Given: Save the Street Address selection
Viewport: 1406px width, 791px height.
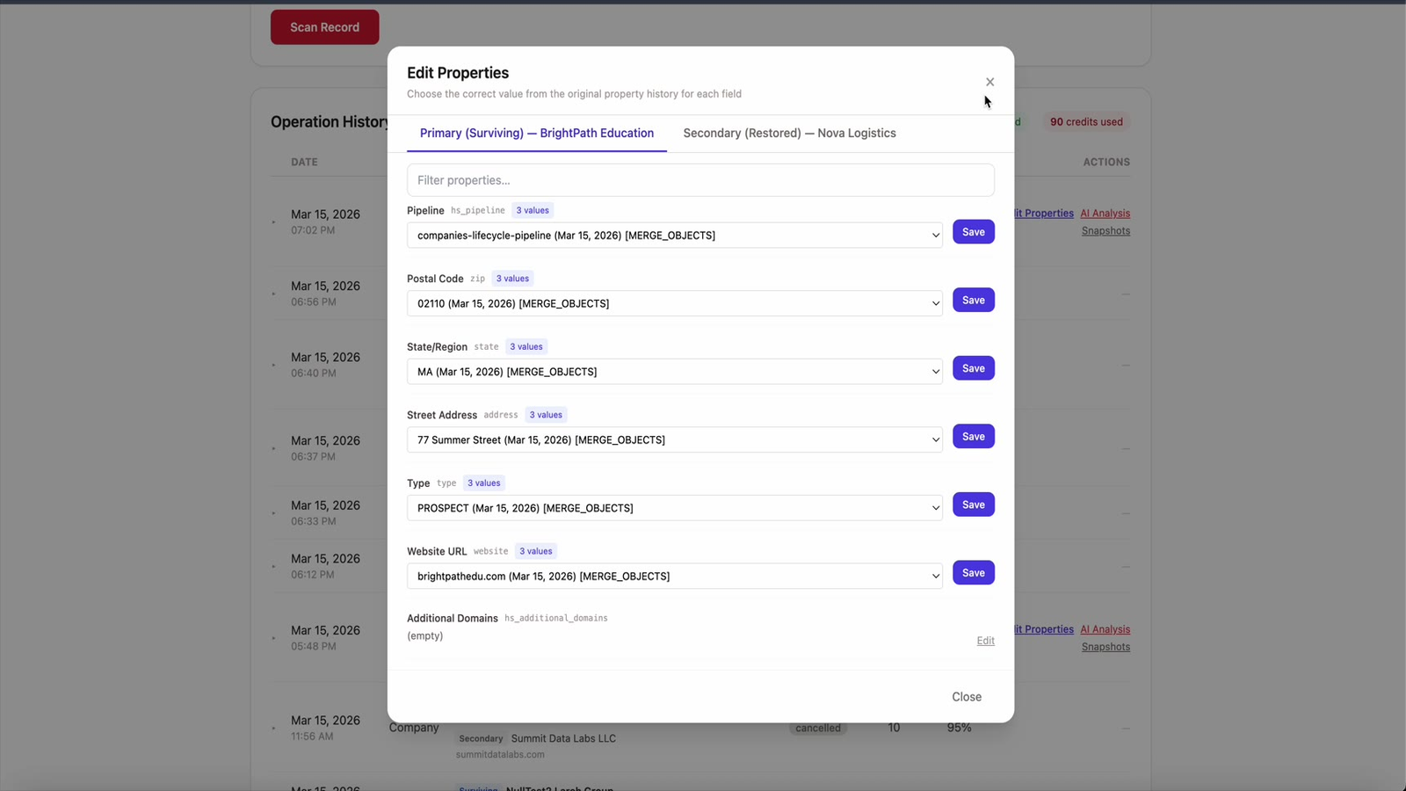Looking at the screenshot, I should pyautogui.click(x=973, y=436).
